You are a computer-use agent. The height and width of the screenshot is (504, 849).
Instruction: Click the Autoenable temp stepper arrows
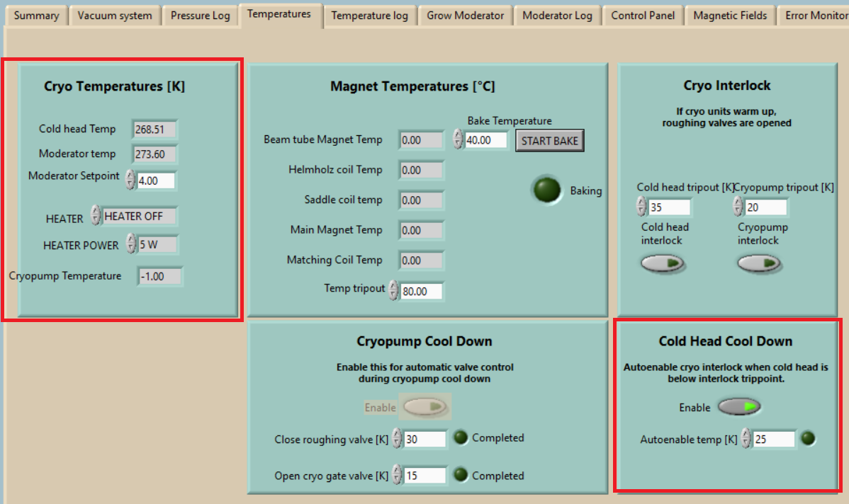click(746, 439)
